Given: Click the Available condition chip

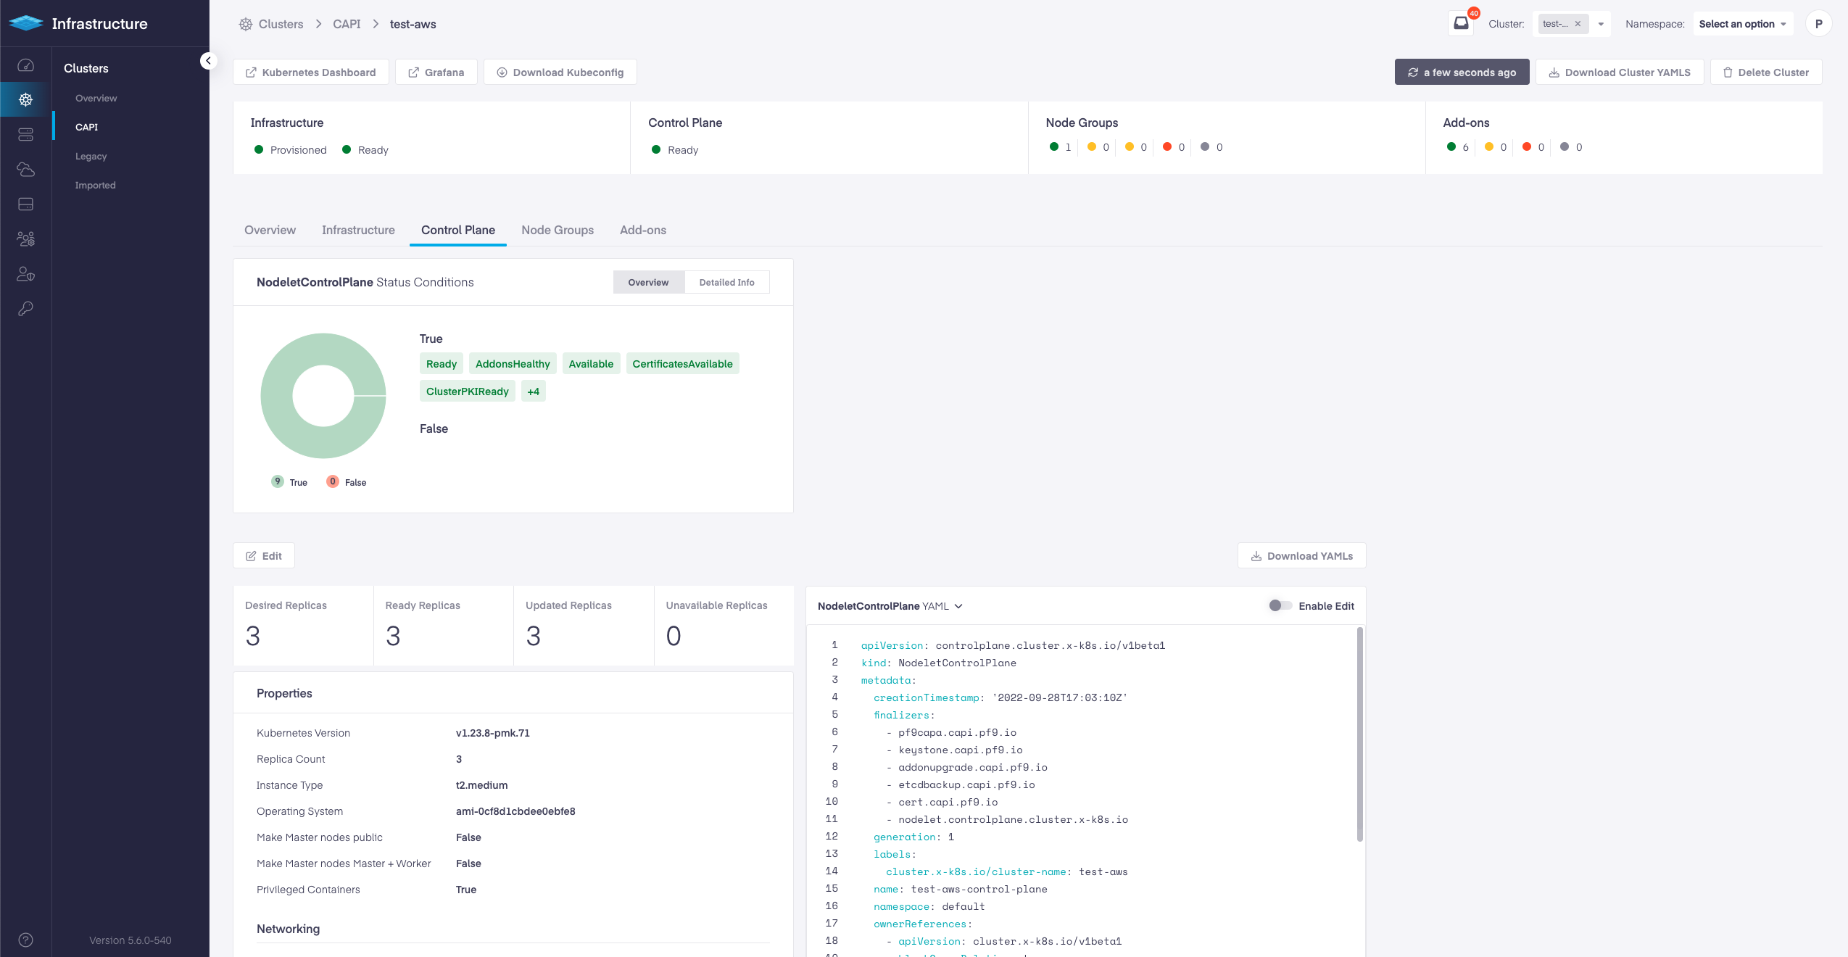Looking at the screenshot, I should click(591, 364).
